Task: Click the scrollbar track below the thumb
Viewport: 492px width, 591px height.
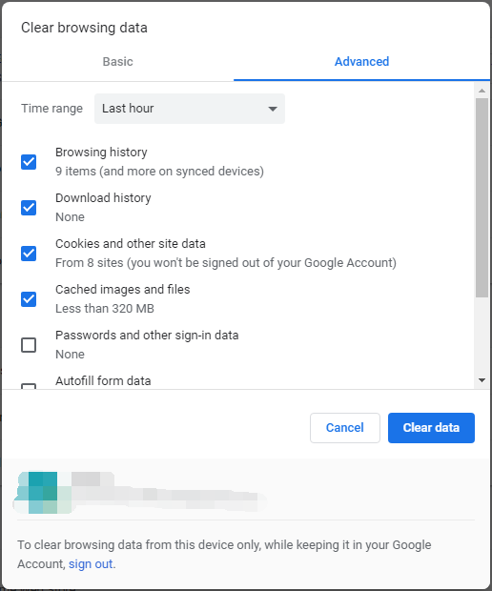Action: 482,336
